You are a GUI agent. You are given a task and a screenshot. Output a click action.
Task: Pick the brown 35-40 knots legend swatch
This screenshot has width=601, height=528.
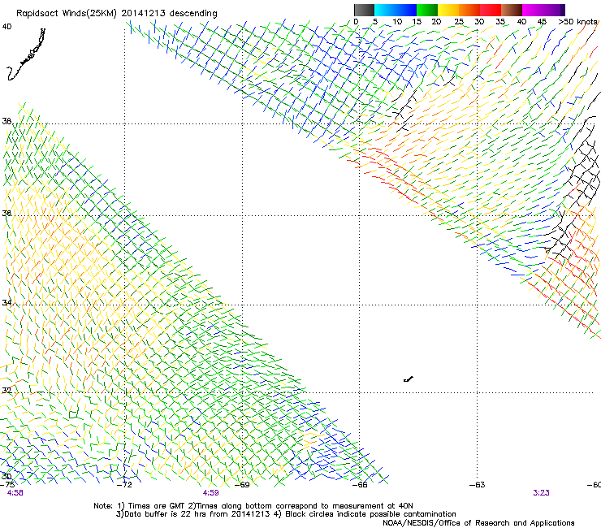pos(512,10)
